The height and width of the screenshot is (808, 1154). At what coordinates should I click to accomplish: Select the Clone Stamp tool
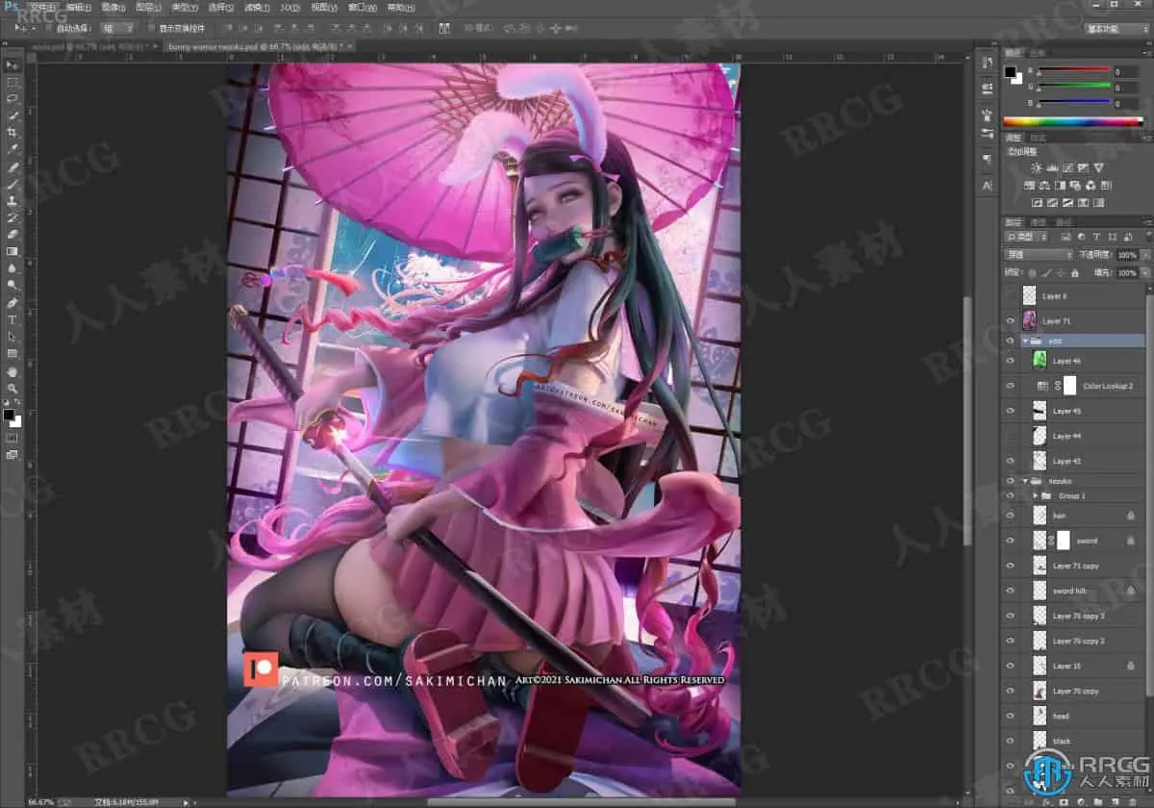tap(13, 201)
